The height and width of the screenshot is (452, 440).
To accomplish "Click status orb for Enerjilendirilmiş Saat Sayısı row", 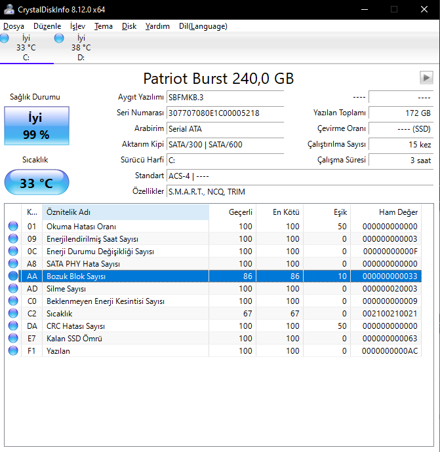I will (x=13, y=238).
